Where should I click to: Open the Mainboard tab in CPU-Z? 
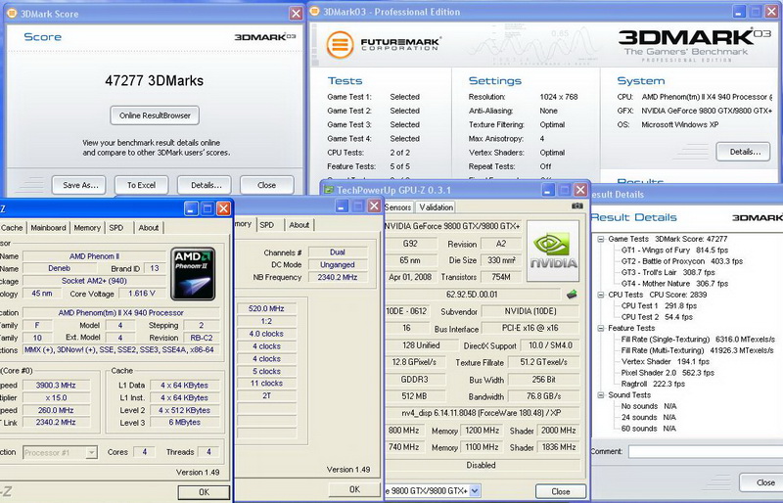point(48,227)
